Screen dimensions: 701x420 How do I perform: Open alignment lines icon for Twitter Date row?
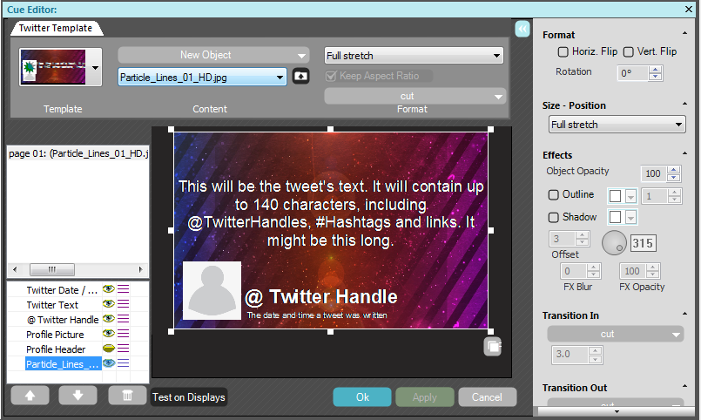124,289
